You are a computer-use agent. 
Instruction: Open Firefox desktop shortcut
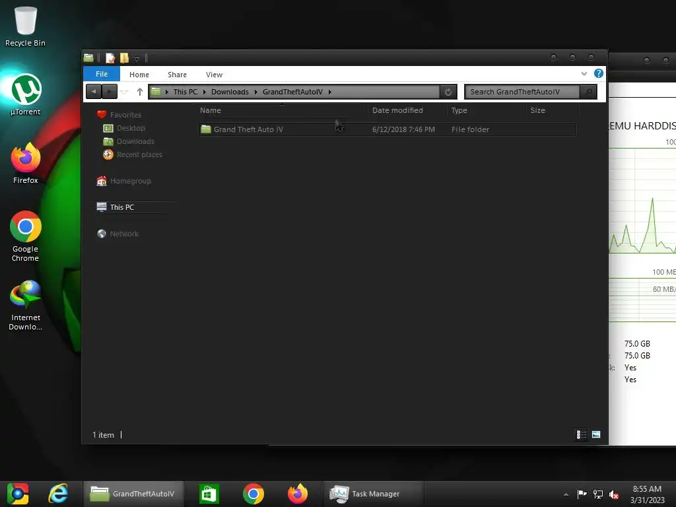pyautogui.click(x=26, y=164)
